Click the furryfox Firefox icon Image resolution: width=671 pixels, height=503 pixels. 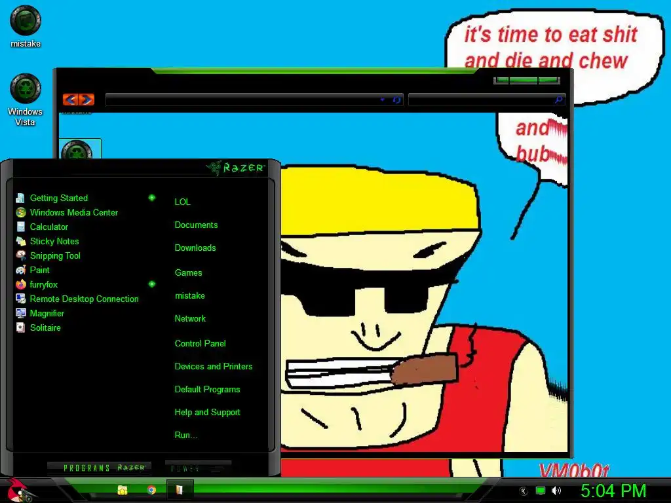click(x=20, y=284)
